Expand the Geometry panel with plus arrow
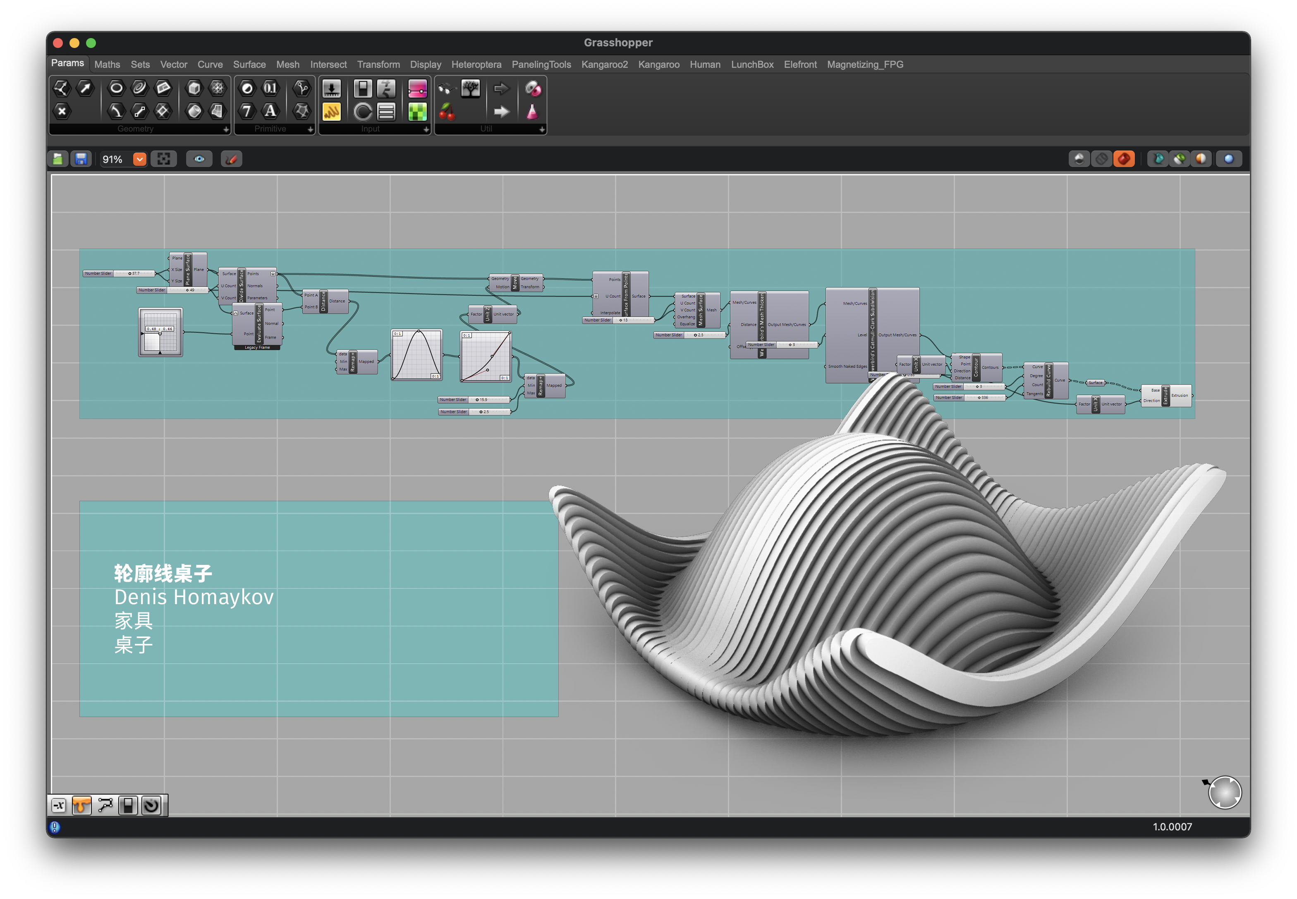The height and width of the screenshot is (899, 1297). tap(226, 129)
